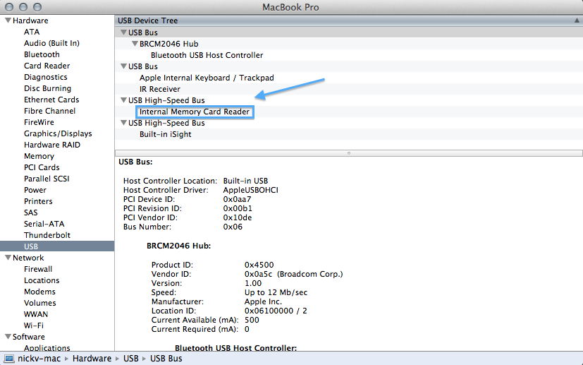Open Serial-ATA section
This screenshot has height=365, width=583.
pos(44,224)
